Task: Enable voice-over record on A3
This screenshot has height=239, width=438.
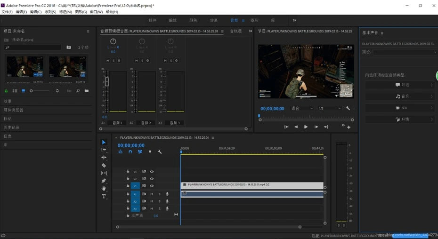Action: click(x=167, y=208)
